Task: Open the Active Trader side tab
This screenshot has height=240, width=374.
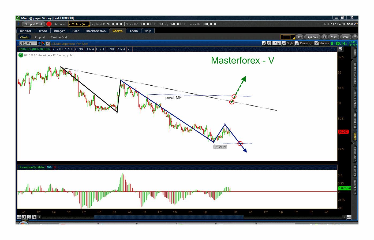Action: [x=355, y=99]
